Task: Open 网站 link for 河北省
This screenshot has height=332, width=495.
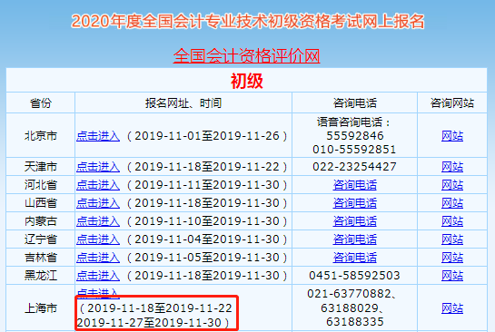Action: pos(452,185)
